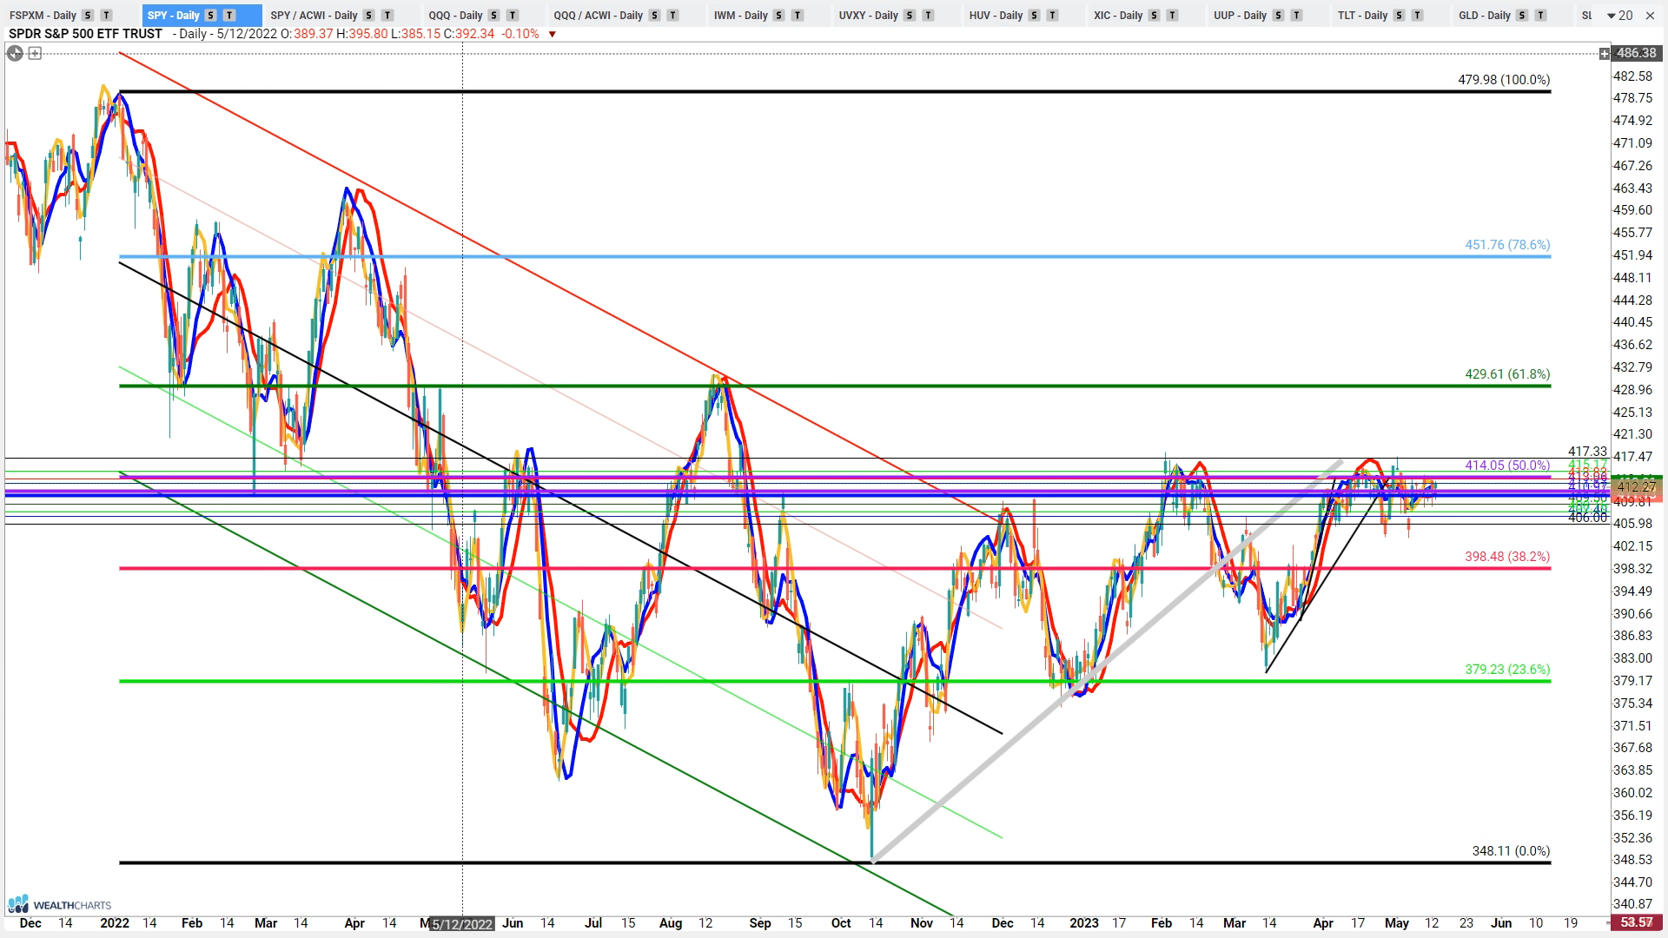Click the 417.33 horizontal line label
The width and height of the screenshot is (1668, 938).
coord(1587,452)
